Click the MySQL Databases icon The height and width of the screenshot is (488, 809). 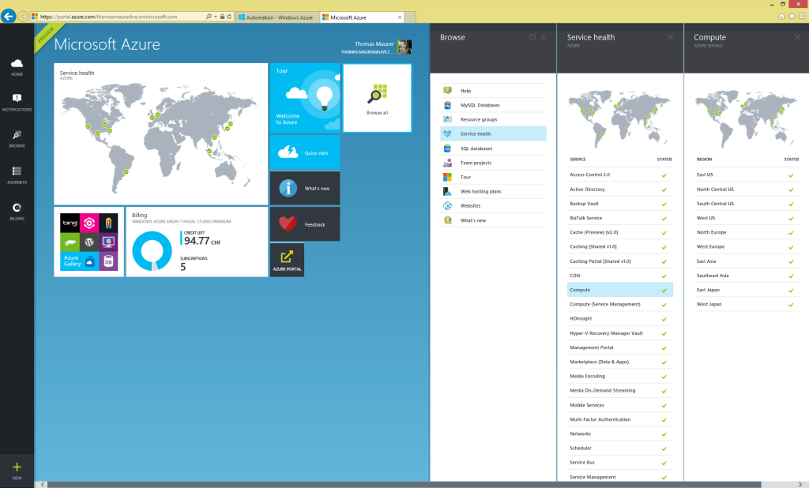tap(447, 105)
